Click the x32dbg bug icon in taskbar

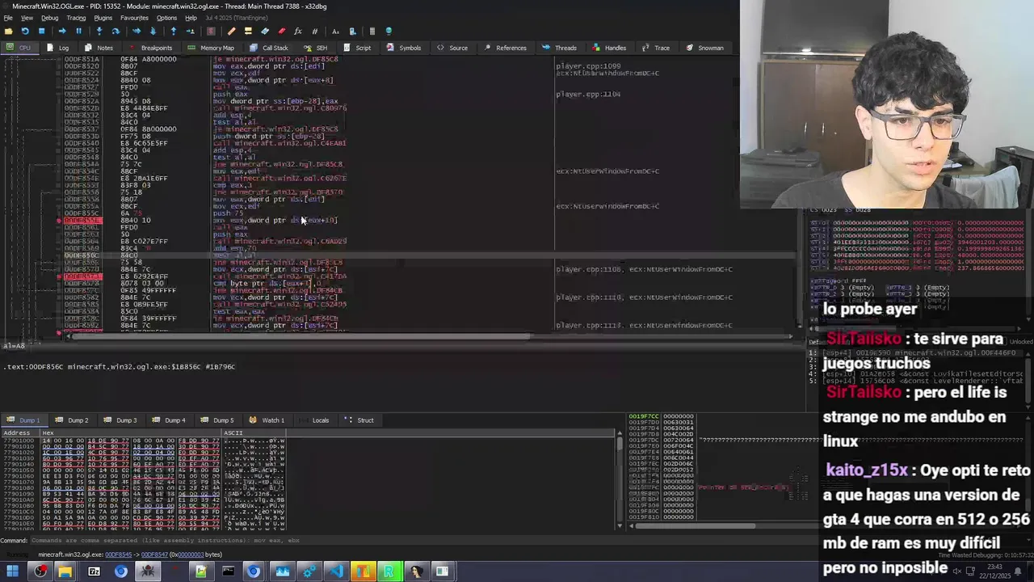147,571
